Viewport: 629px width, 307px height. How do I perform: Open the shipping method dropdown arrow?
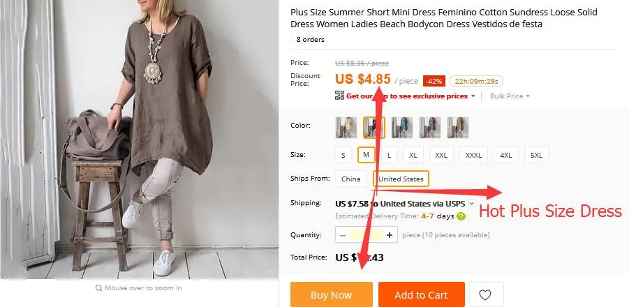[x=471, y=203]
